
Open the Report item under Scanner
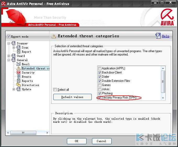26,52
